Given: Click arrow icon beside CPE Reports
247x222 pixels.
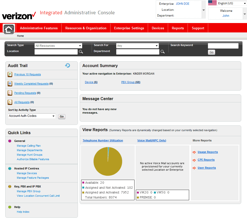Looking at the screenshot, I should click(194, 160).
